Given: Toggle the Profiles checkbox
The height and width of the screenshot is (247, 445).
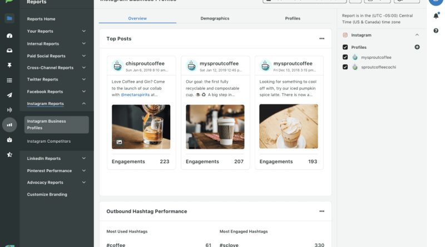Looking at the screenshot, I should [x=345, y=47].
